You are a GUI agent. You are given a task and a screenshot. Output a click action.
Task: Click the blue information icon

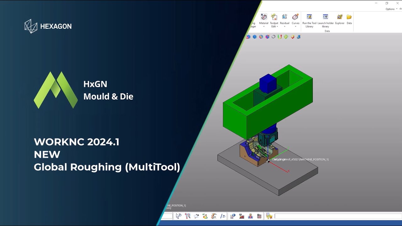coord(233,216)
